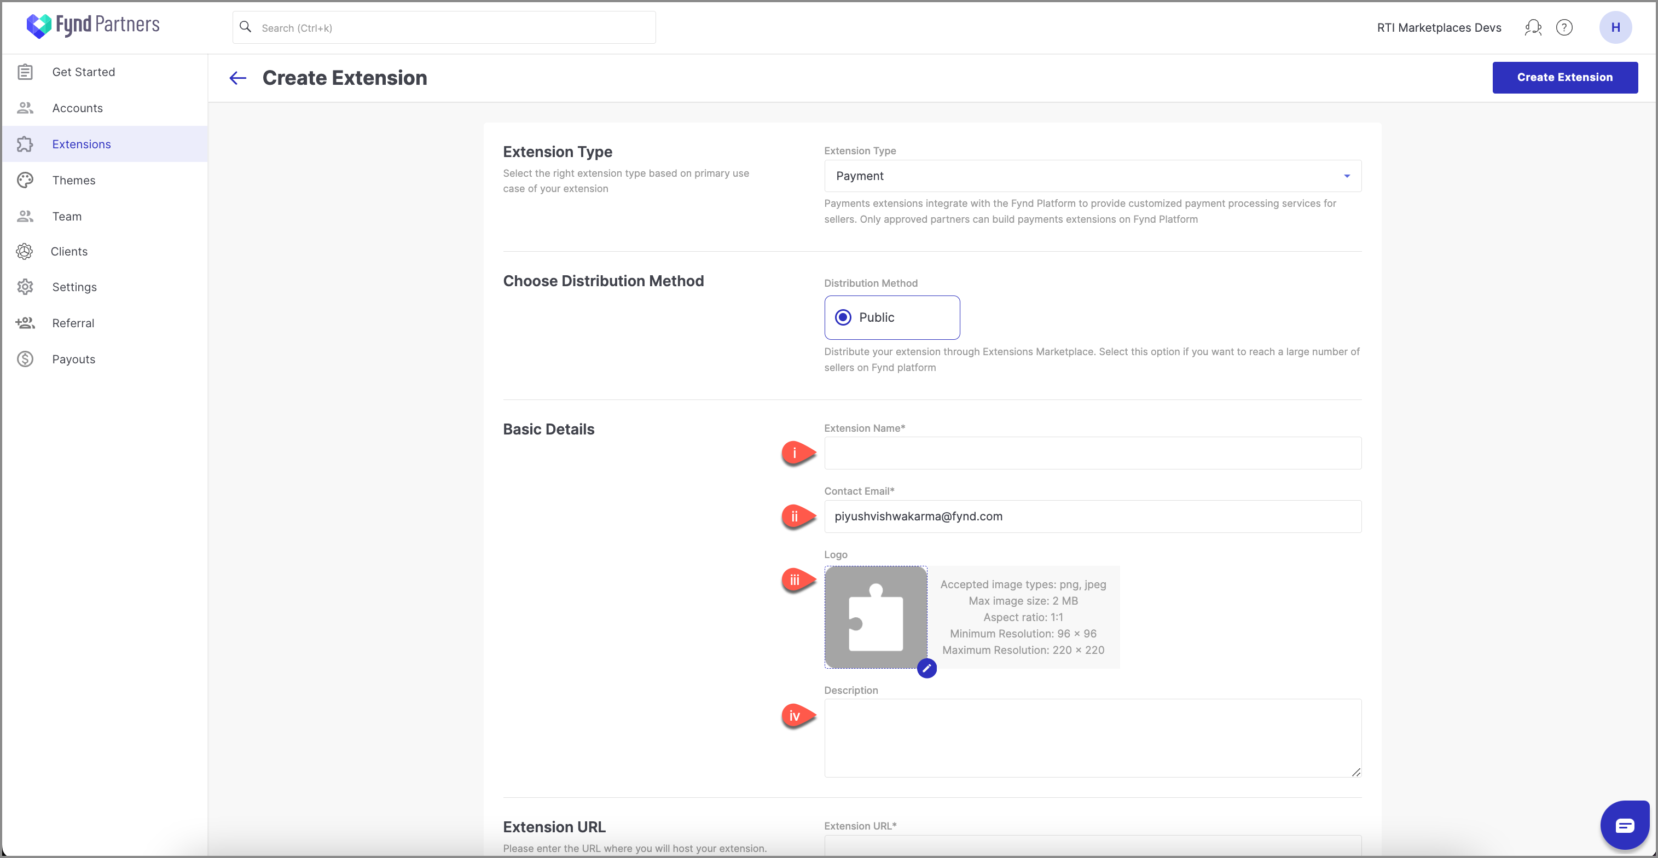
Task: Open Get Started in sidebar
Action: [105, 72]
